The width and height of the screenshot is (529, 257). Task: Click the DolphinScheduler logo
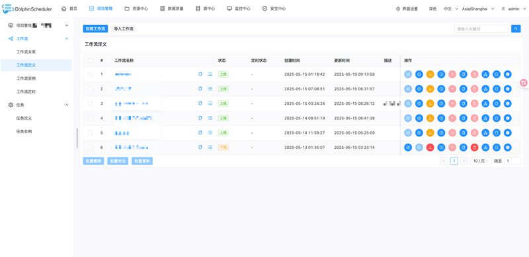click(27, 9)
